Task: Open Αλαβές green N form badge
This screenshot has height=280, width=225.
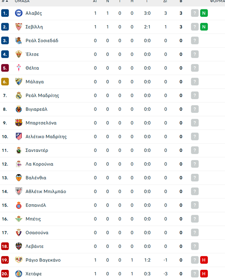Action: [x=204, y=13]
